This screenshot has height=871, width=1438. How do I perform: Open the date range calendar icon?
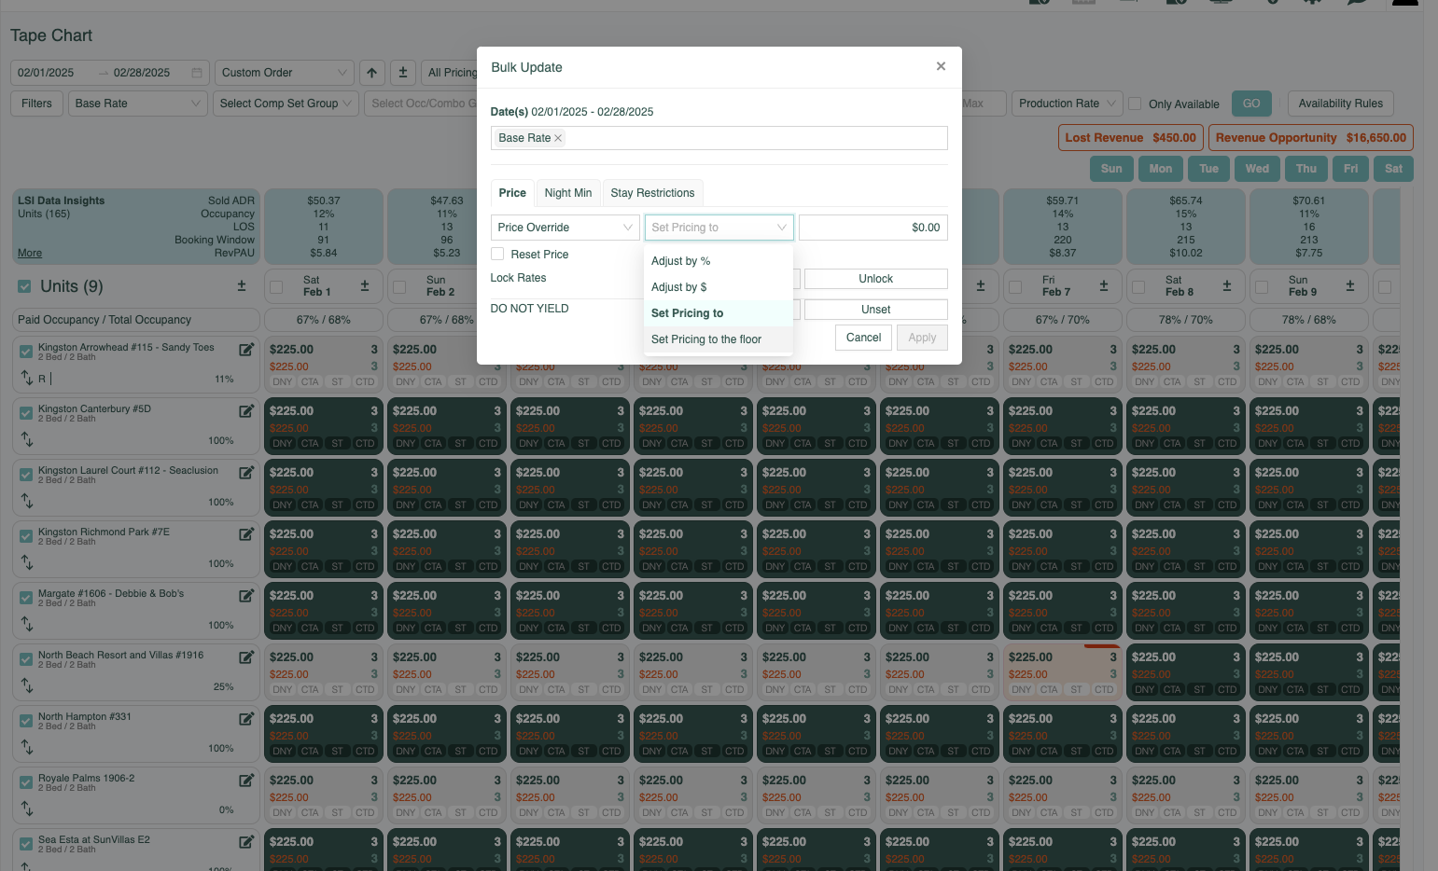(x=197, y=73)
